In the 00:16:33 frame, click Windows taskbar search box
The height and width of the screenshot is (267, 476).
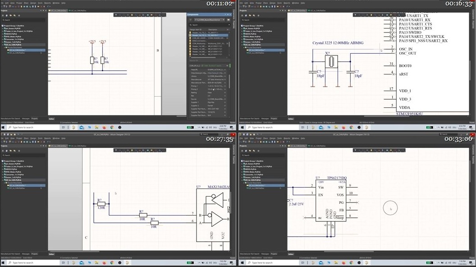[x=273, y=127]
